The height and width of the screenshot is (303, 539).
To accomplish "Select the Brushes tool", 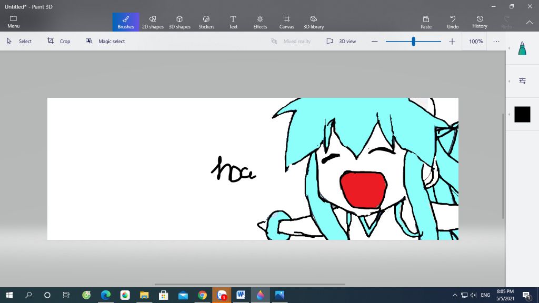I will pyautogui.click(x=125, y=21).
